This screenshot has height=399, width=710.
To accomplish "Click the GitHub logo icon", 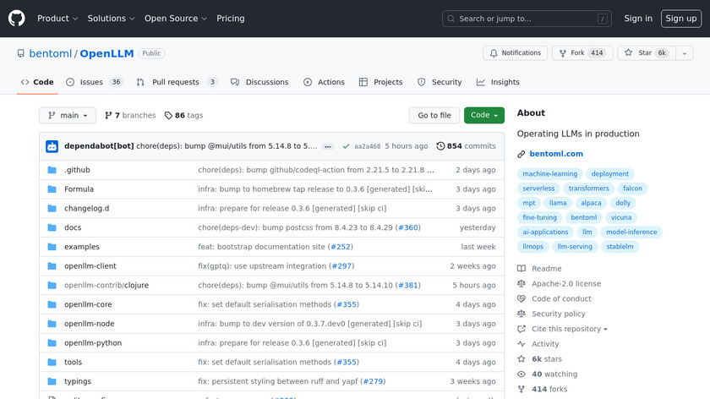I will point(16,19).
